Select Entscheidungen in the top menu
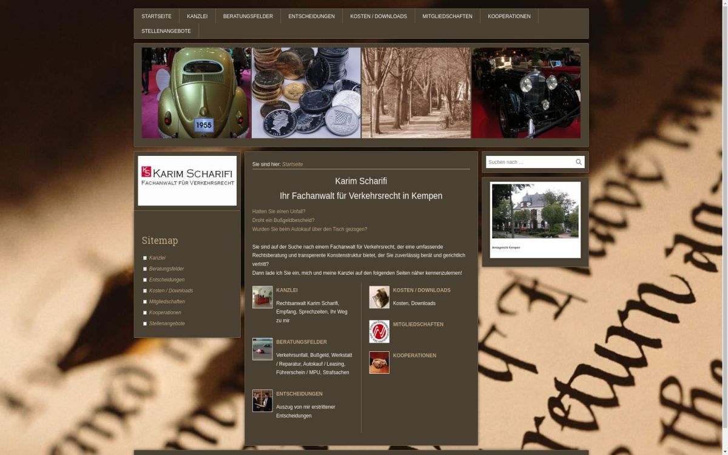728x455 pixels. (311, 16)
